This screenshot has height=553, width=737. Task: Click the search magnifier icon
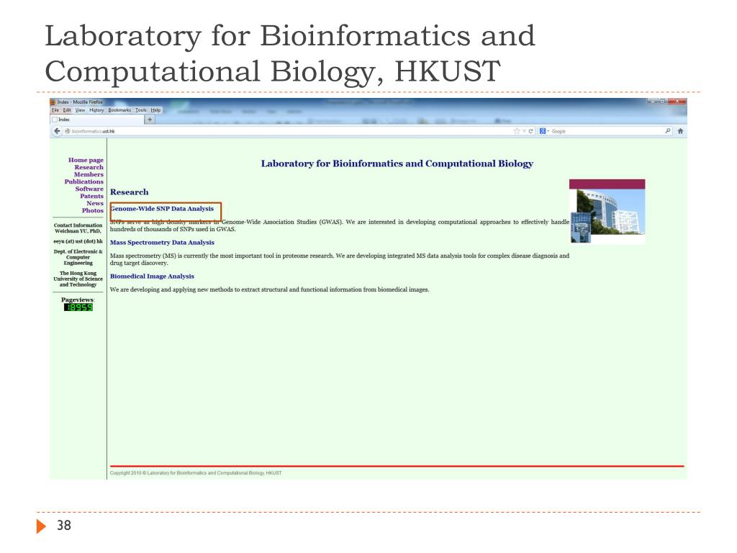pos(668,131)
